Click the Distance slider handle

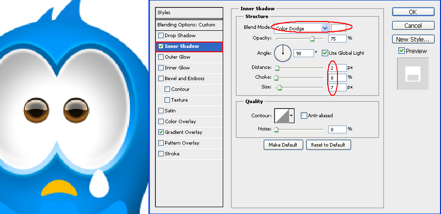tap(277, 68)
